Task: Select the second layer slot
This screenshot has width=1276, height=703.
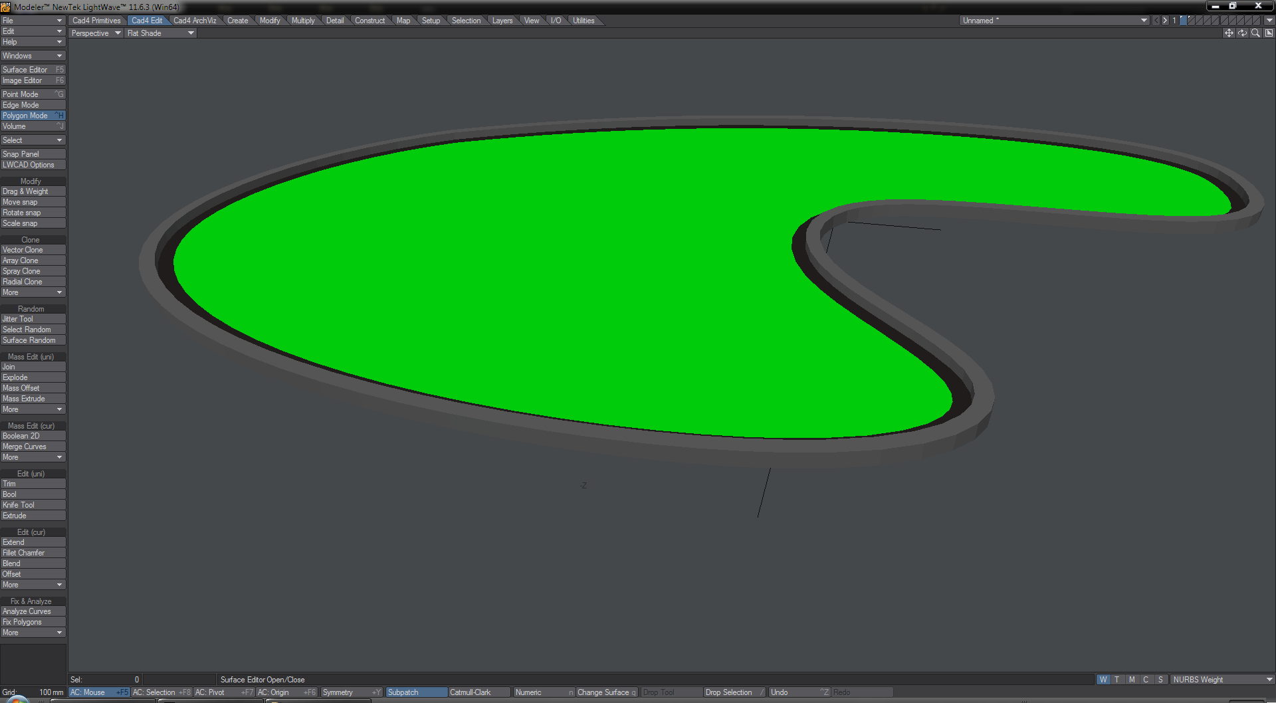Action: click(1192, 21)
